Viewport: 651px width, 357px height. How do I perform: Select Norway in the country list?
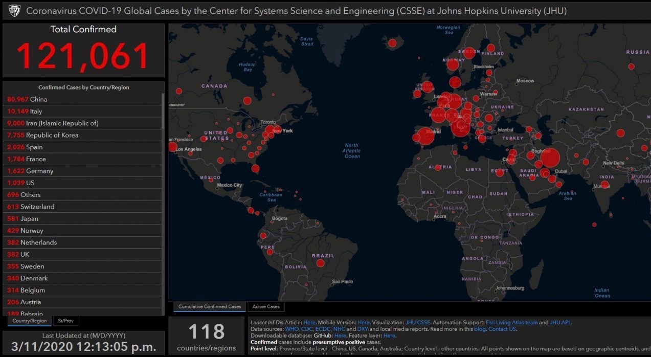82,231
